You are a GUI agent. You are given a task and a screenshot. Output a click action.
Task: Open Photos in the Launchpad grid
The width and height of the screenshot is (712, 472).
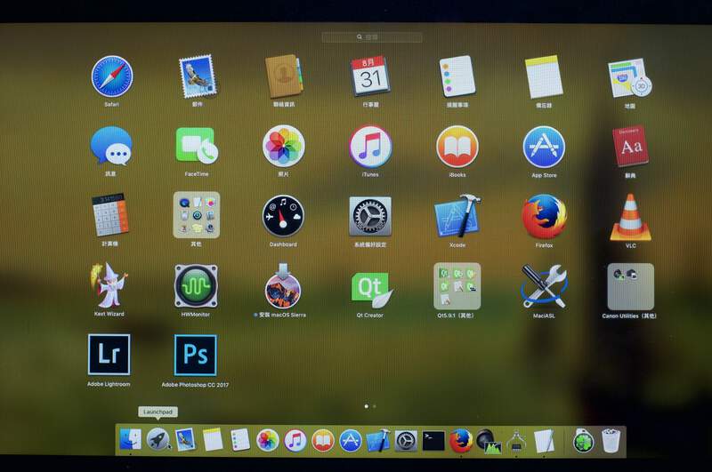pos(284,146)
